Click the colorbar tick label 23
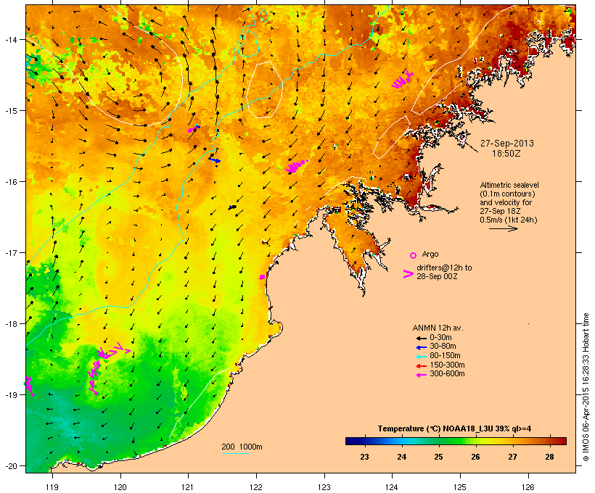This screenshot has height=493, width=595. (364, 457)
